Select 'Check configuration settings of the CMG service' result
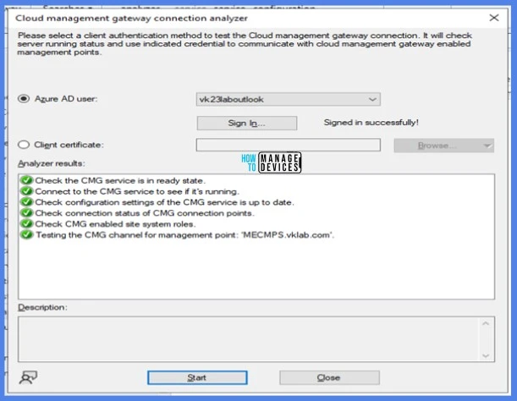 click(x=164, y=202)
